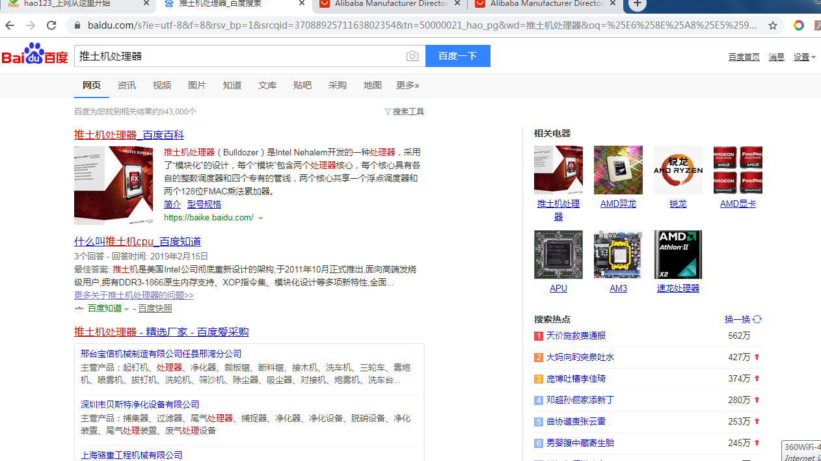
Task: Click the search query input field
Action: (x=237, y=57)
